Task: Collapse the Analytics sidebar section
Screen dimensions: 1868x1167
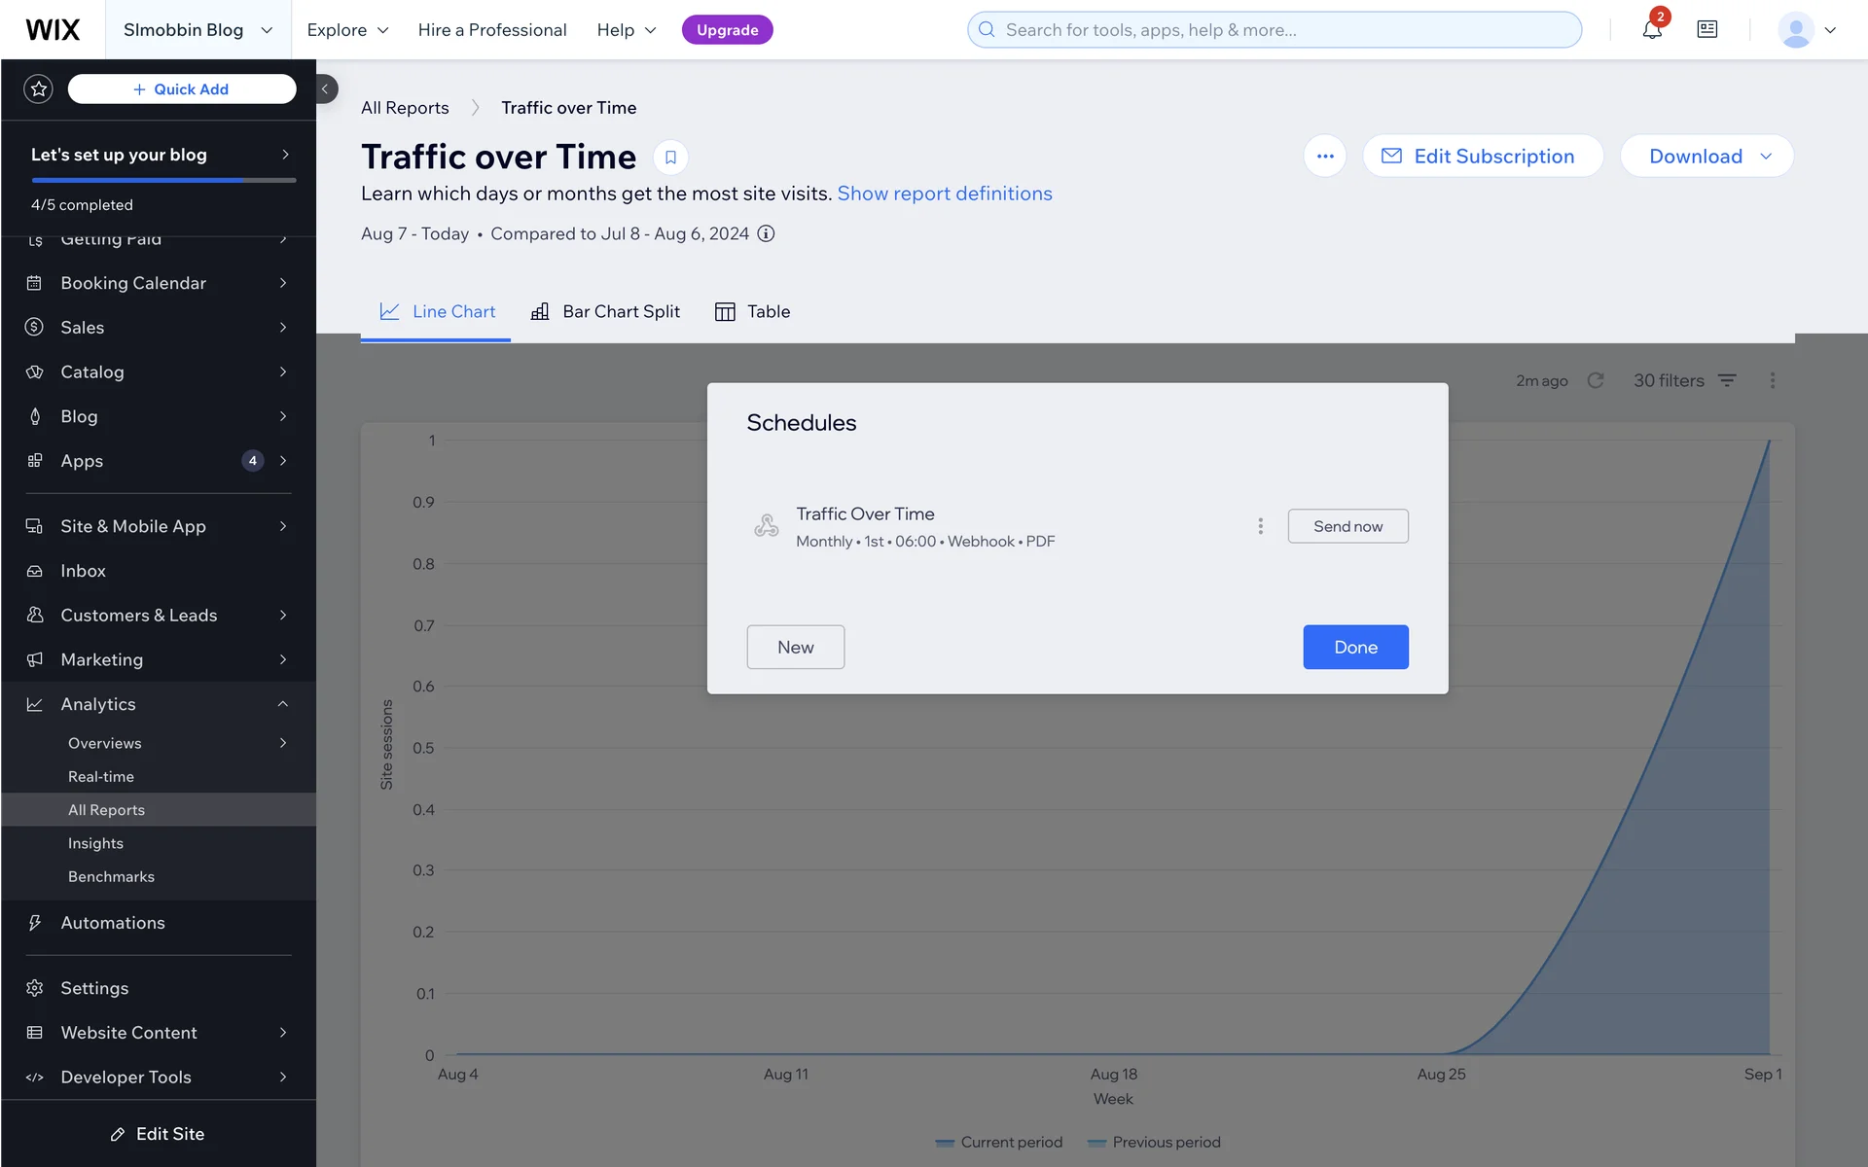Action: pyautogui.click(x=282, y=704)
